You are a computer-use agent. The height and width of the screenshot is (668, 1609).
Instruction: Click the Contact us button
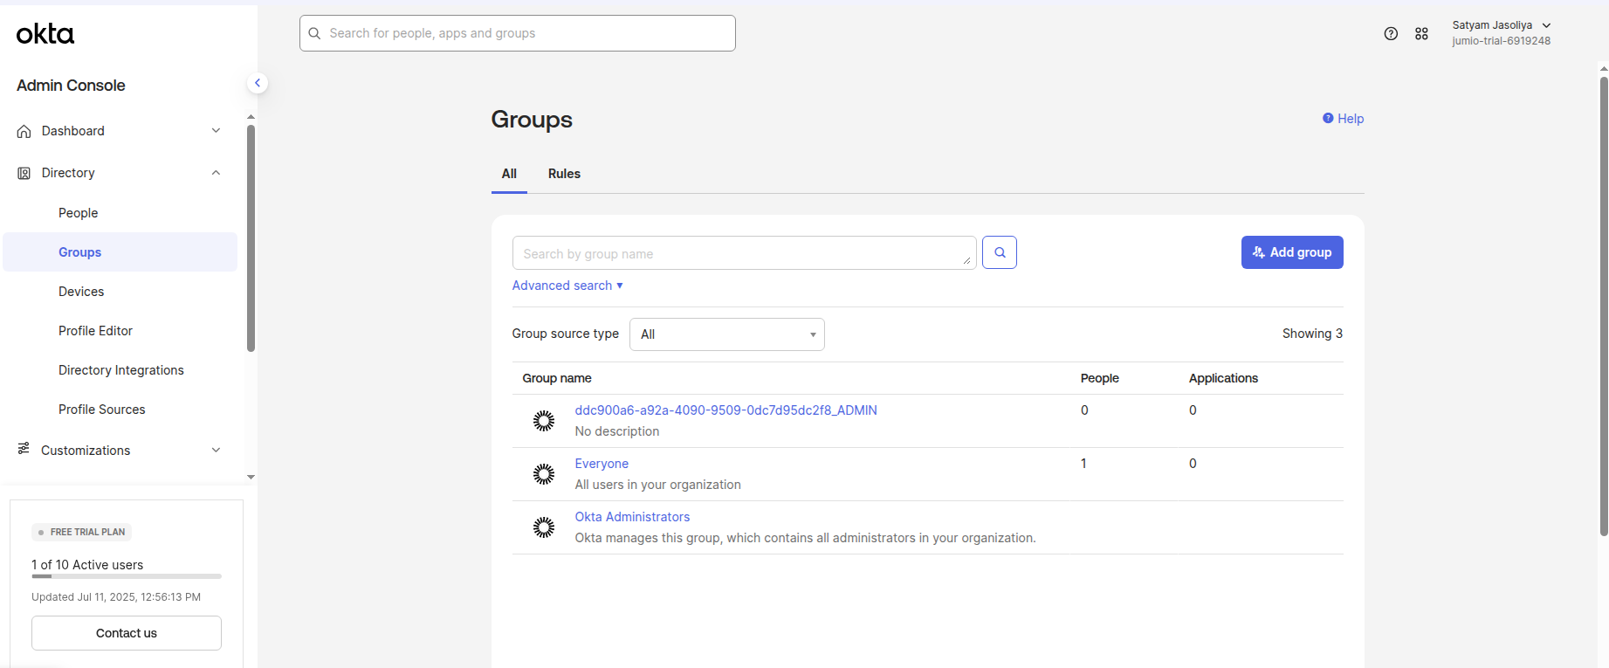click(x=127, y=633)
